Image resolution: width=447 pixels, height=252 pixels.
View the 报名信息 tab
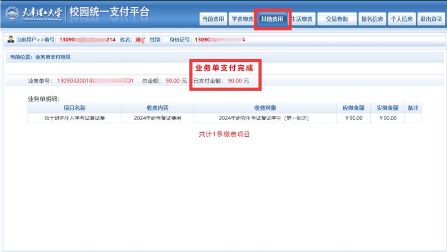372,19
